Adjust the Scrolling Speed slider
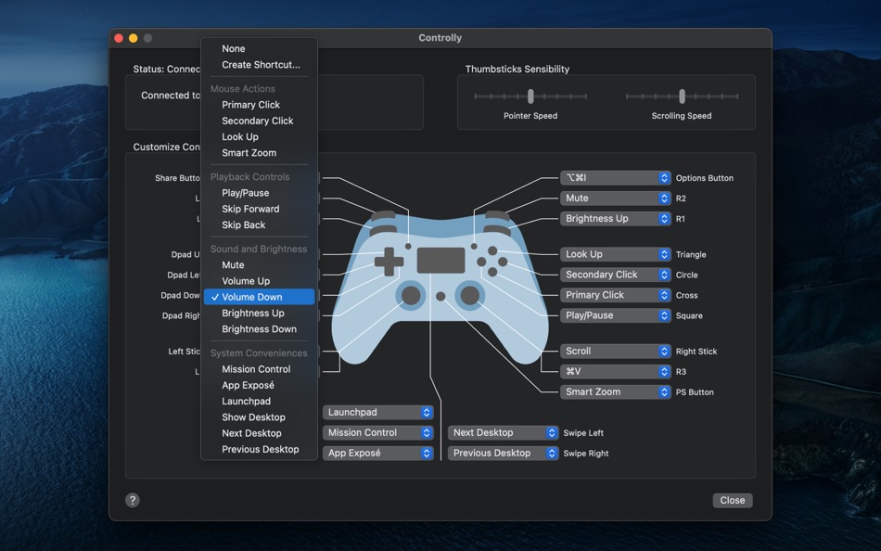The width and height of the screenshot is (881, 551). pyautogui.click(x=683, y=96)
